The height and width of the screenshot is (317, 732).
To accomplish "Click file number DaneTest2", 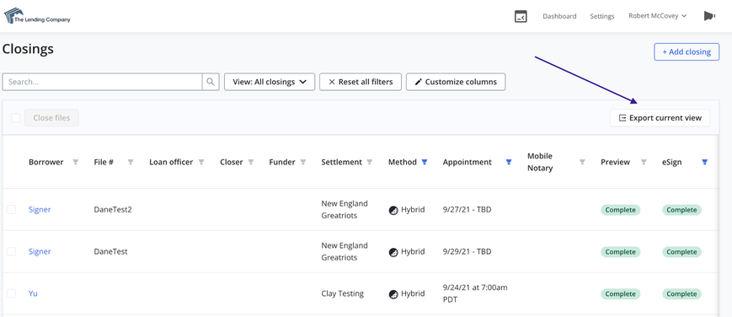I will tap(113, 209).
